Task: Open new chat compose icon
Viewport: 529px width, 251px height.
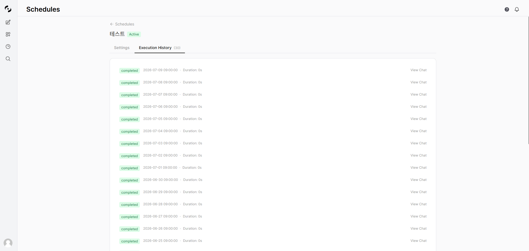Action: click(x=8, y=22)
